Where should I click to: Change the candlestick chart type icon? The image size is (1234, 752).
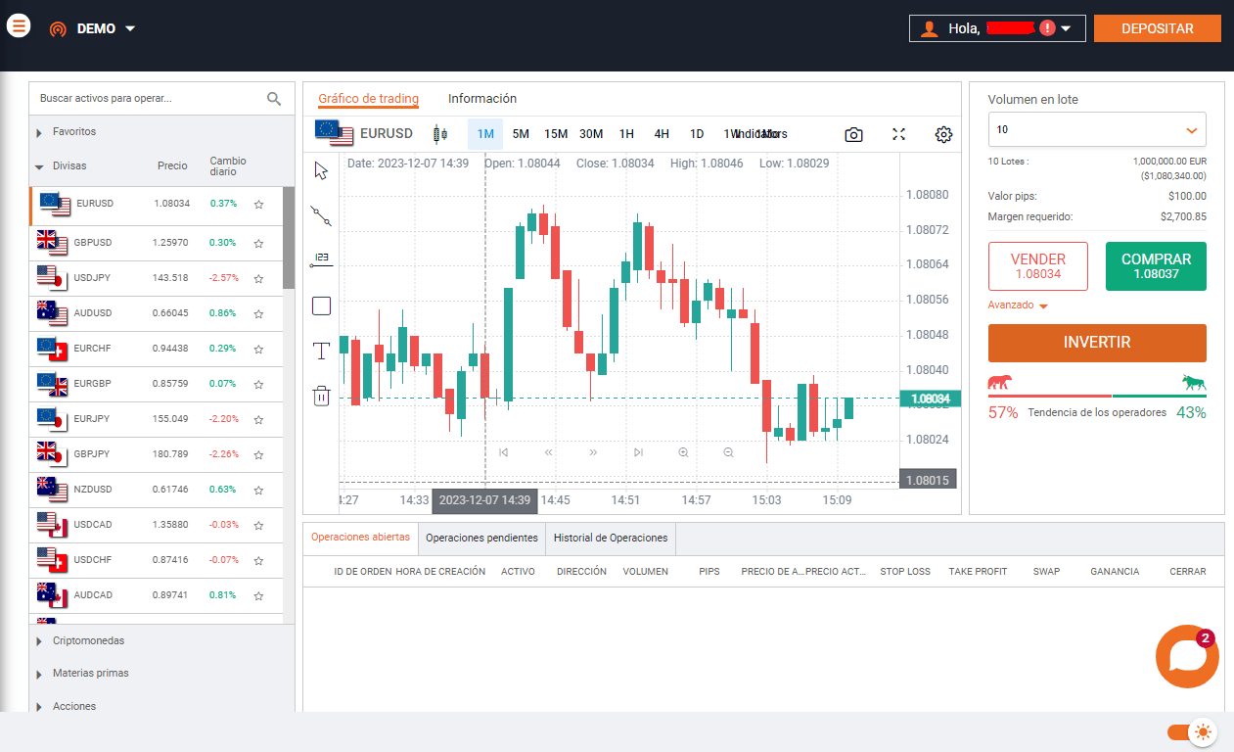[440, 134]
